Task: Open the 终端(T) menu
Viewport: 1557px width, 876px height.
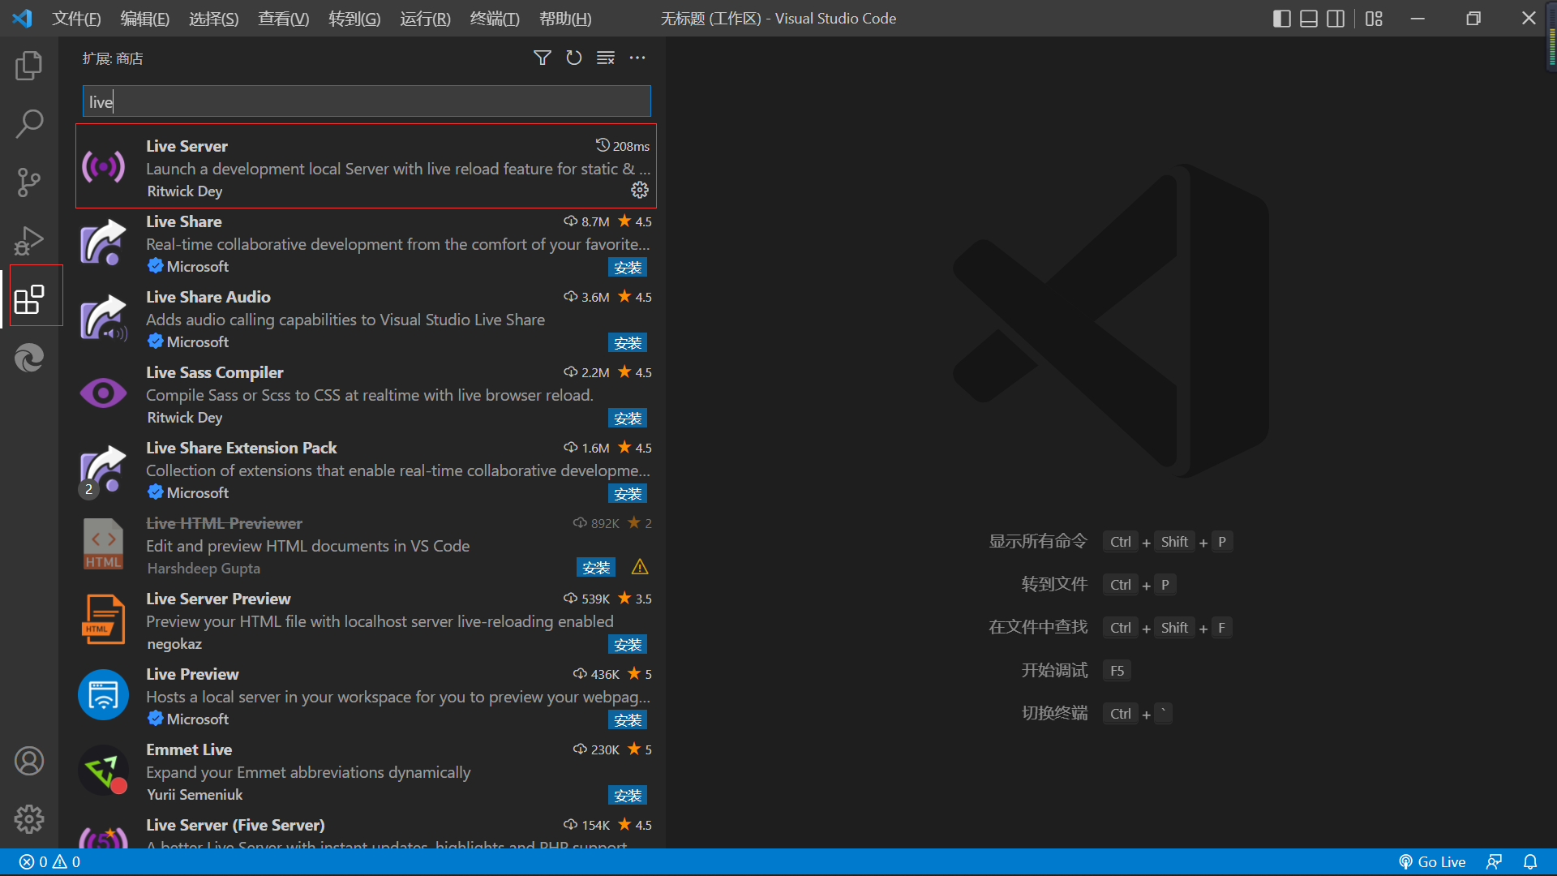Action: tap(495, 19)
